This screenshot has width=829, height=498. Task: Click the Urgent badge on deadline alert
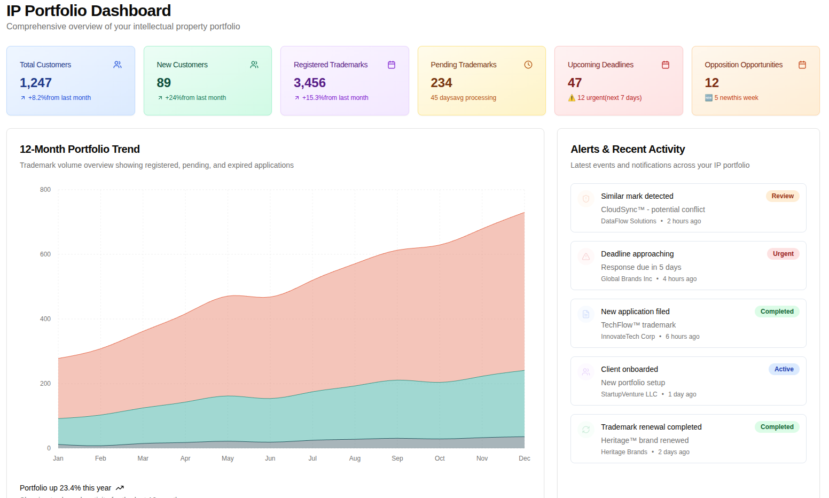pyautogui.click(x=783, y=254)
